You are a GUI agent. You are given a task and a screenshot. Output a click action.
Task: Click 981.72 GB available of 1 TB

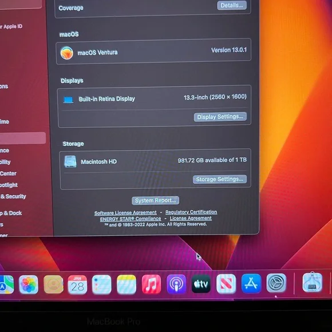tap(212, 160)
